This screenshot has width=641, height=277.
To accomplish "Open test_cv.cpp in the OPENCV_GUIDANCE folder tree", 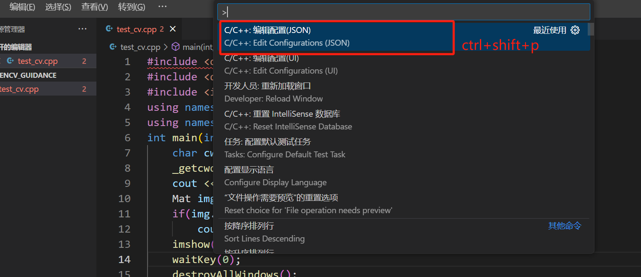I will pyautogui.click(x=48, y=89).
